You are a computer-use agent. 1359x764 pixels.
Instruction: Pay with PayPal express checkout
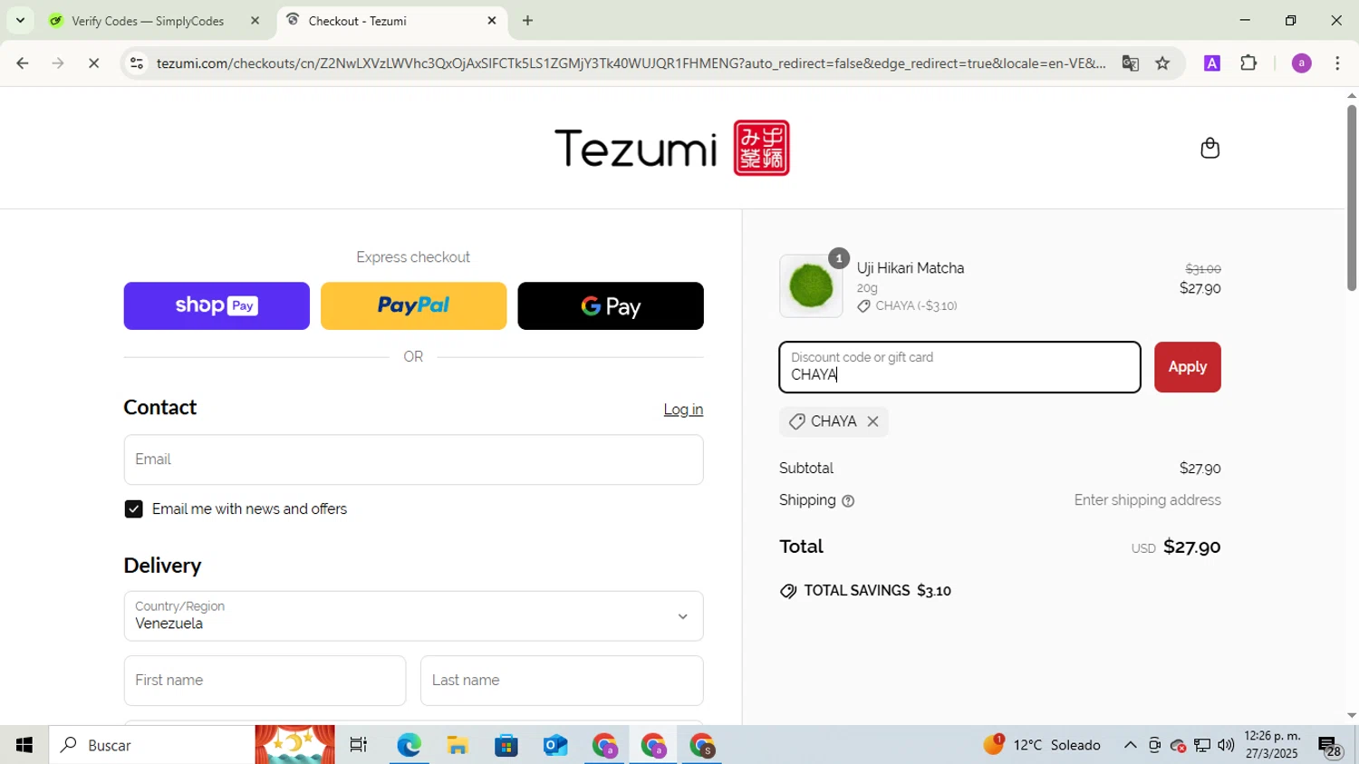point(413,306)
